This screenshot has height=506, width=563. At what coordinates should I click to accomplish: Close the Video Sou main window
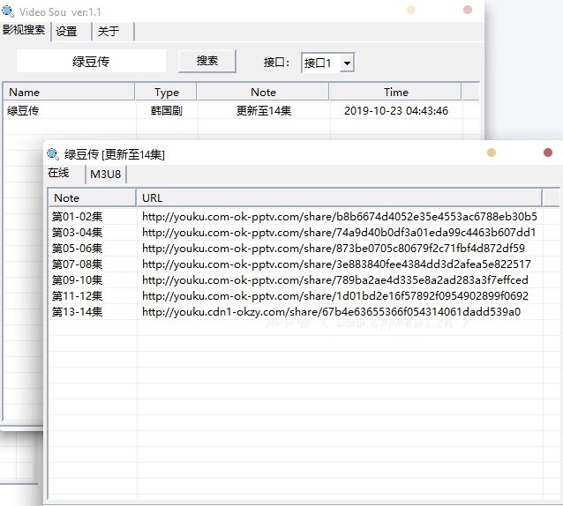pos(468,10)
